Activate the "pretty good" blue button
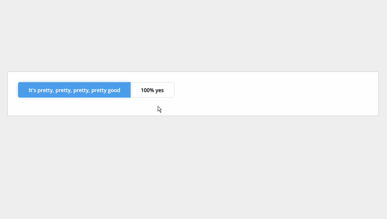The image size is (387, 219). 74,90
